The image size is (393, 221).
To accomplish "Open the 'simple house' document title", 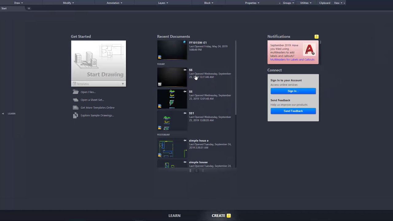I will point(198,162).
